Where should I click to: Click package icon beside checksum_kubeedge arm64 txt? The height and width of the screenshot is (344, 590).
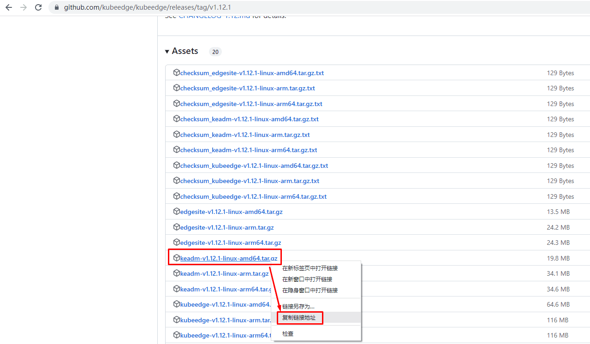(x=176, y=196)
